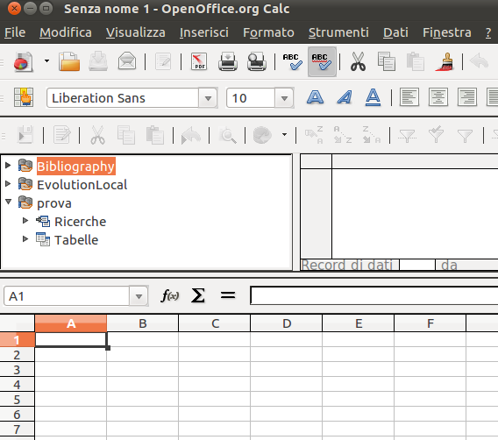
Task: Click the Copy icon in main toolbar
Action: tap(387, 61)
